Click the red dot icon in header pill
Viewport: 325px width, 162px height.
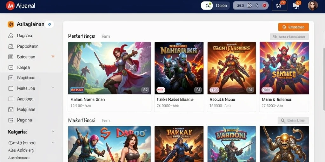pos(264,6)
